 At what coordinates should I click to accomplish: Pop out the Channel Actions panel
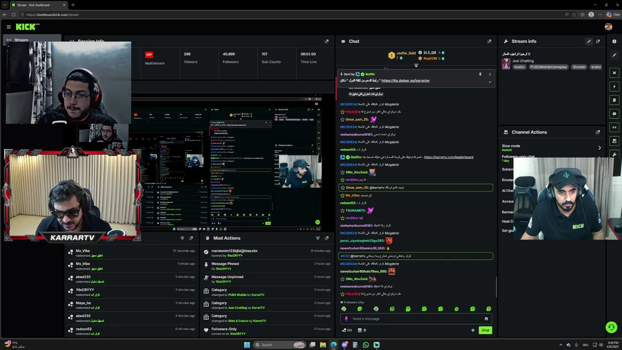tap(598, 132)
